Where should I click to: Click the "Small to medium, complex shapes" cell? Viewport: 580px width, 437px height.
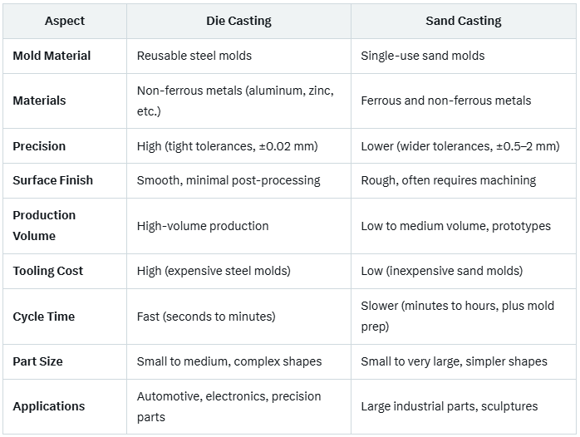pos(229,361)
